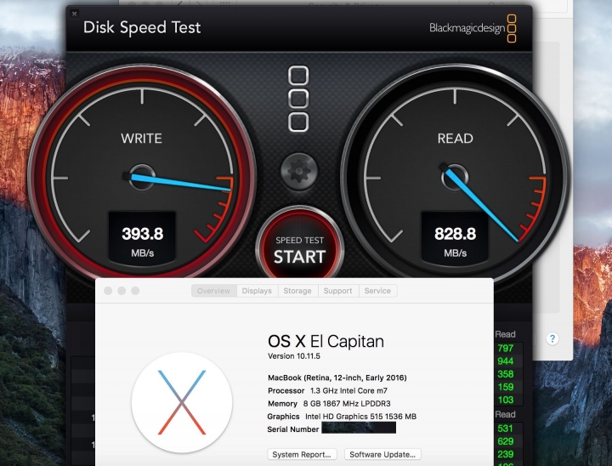Click the READ gauge label

pyautogui.click(x=455, y=139)
